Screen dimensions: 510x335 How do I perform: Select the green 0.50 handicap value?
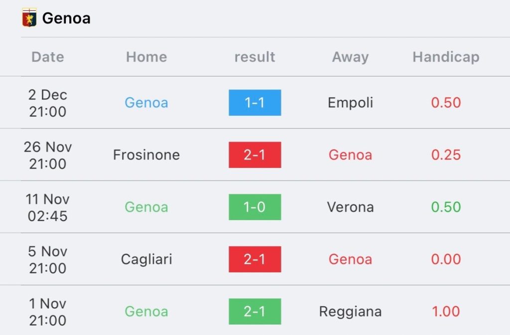point(446,207)
